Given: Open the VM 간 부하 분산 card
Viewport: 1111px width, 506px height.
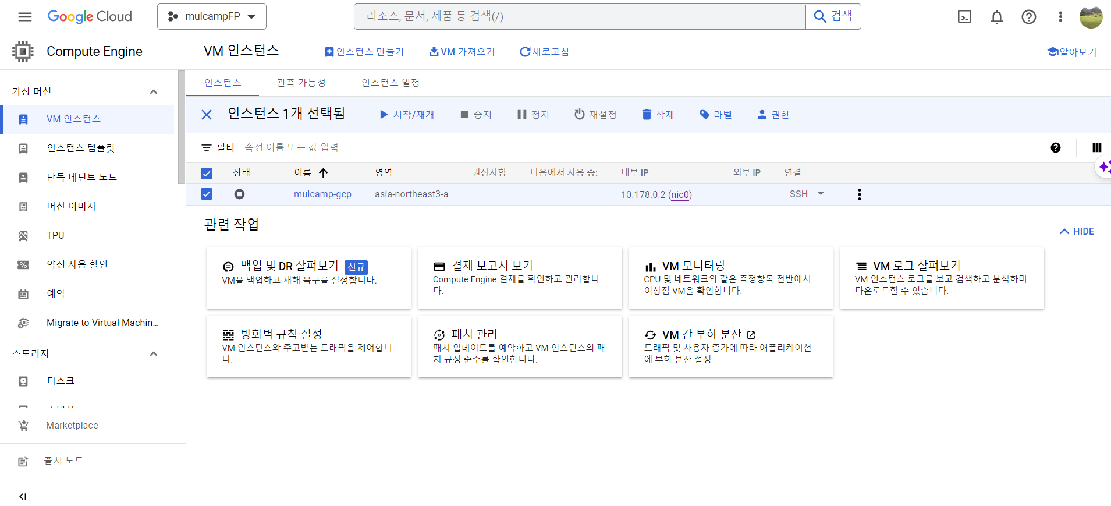Looking at the screenshot, I should (x=731, y=346).
